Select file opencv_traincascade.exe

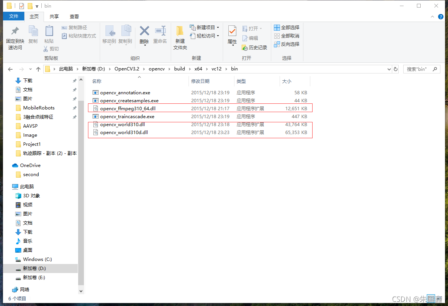click(x=127, y=117)
